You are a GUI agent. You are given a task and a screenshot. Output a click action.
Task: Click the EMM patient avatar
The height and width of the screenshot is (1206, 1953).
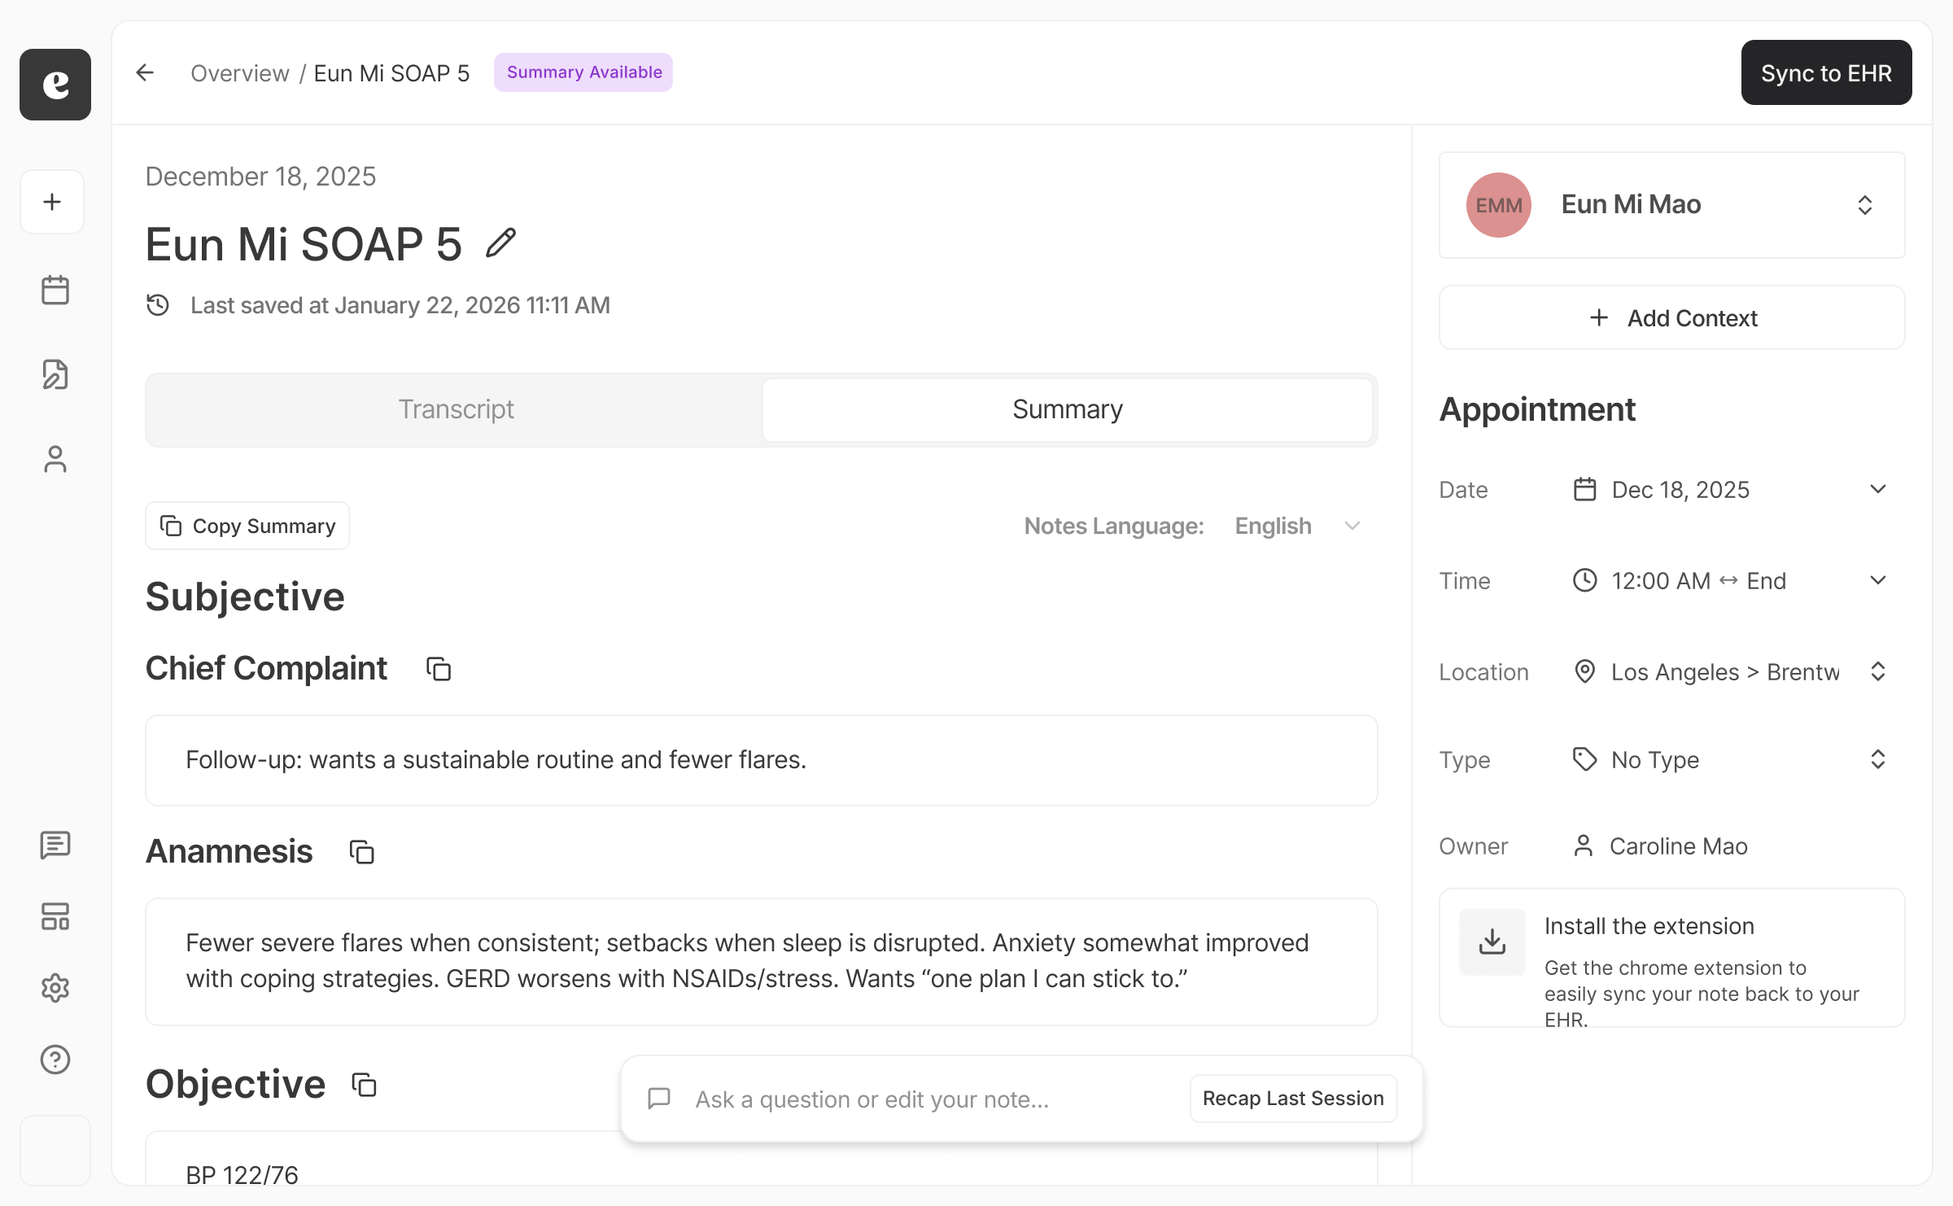coord(1499,205)
